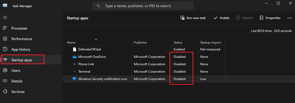Click the App history clock icon
Screen dimensions: 295x103
5,49
